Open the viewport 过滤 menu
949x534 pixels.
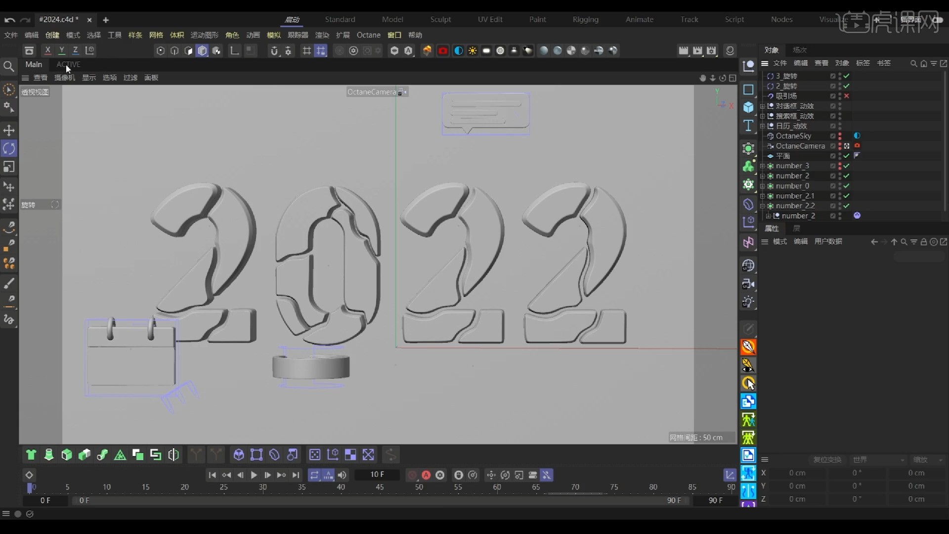(x=130, y=78)
